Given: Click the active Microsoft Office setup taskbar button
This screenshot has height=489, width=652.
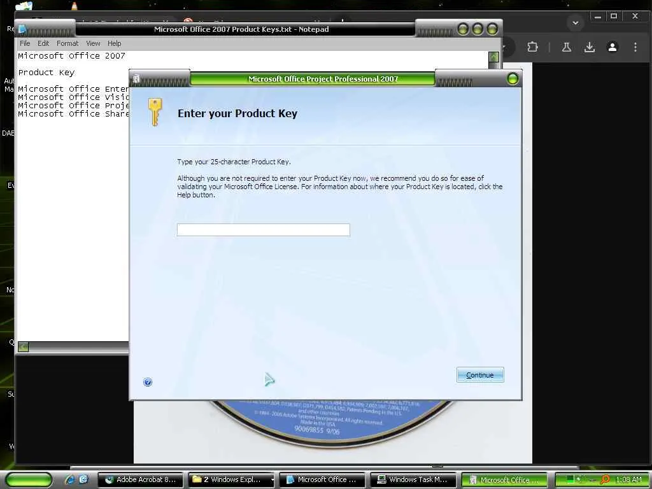Looking at the screenshot, I should (x=504, y=480).
